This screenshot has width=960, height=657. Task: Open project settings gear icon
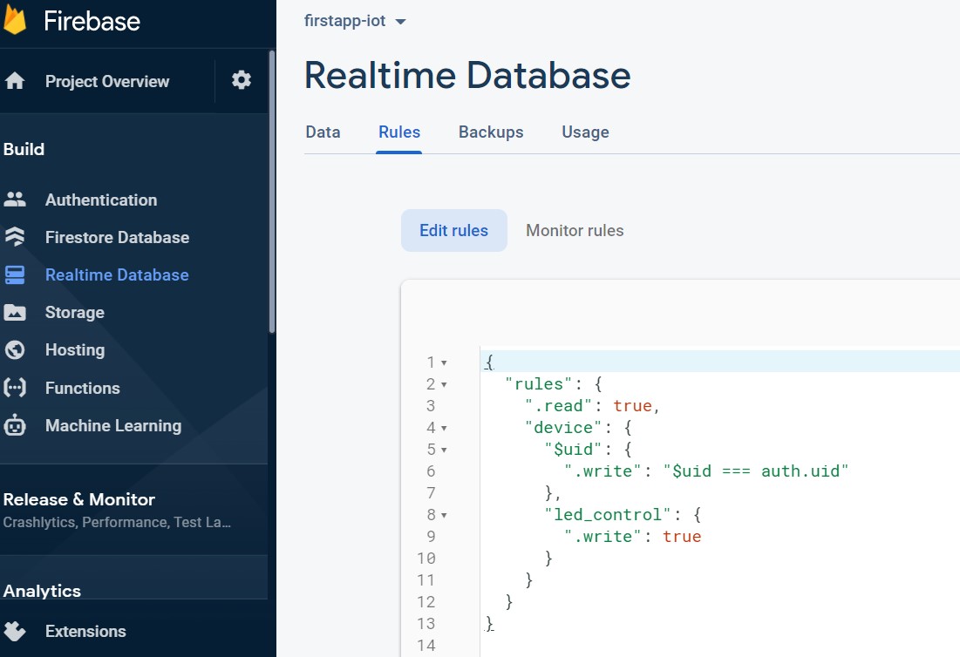(242, 80)
